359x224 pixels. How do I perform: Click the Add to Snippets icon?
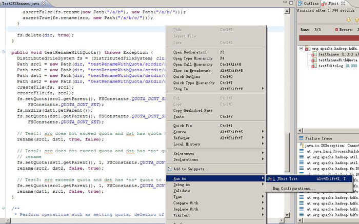coord(170,169)
